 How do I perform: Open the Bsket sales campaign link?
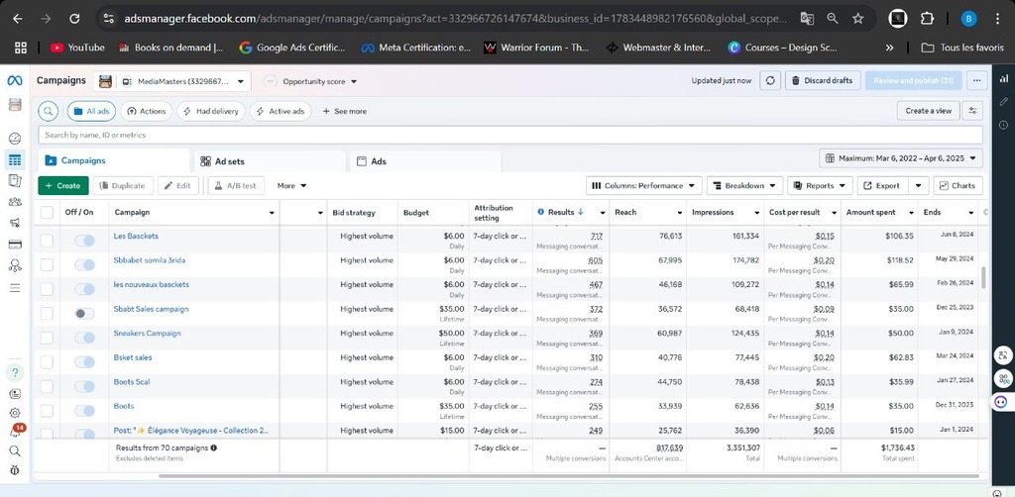tap(133, 357)
